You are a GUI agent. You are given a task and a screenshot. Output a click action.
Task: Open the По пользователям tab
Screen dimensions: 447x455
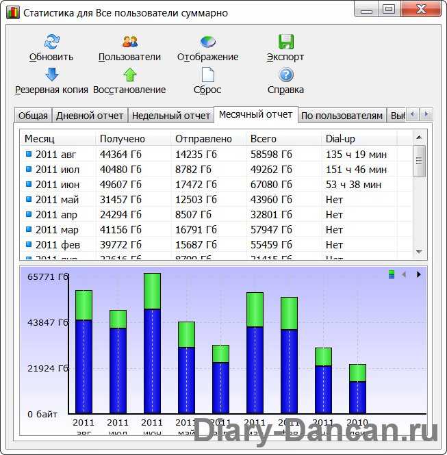pos(342,116)
